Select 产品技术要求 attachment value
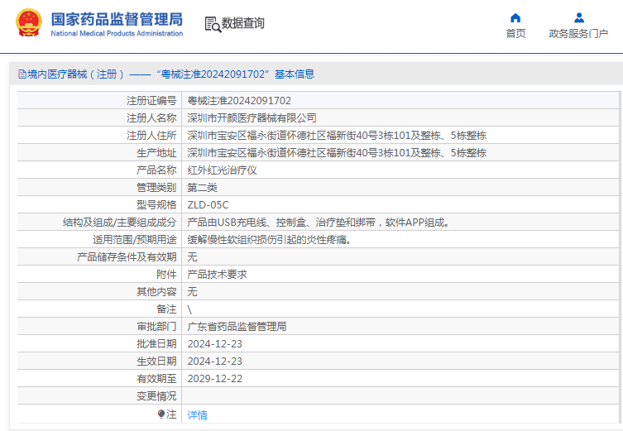The image size is (623, 431). (217, 275)
